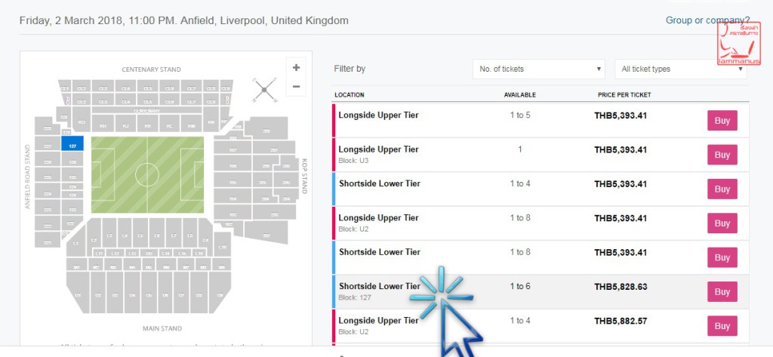Click the Kop Stand label

tap(304, 177)
